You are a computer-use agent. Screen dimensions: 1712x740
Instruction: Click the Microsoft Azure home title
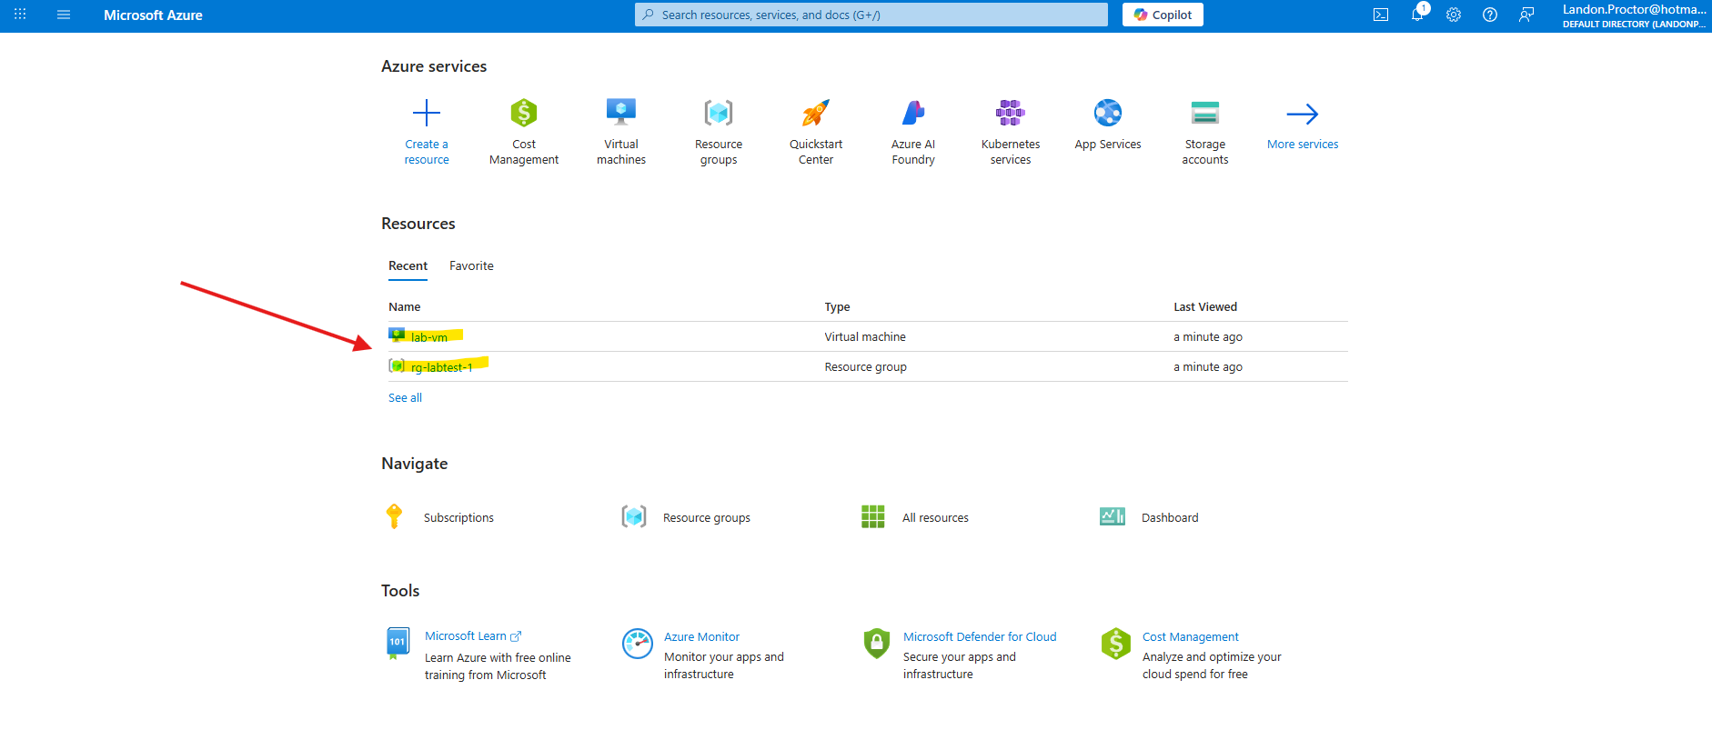(153, 15)
